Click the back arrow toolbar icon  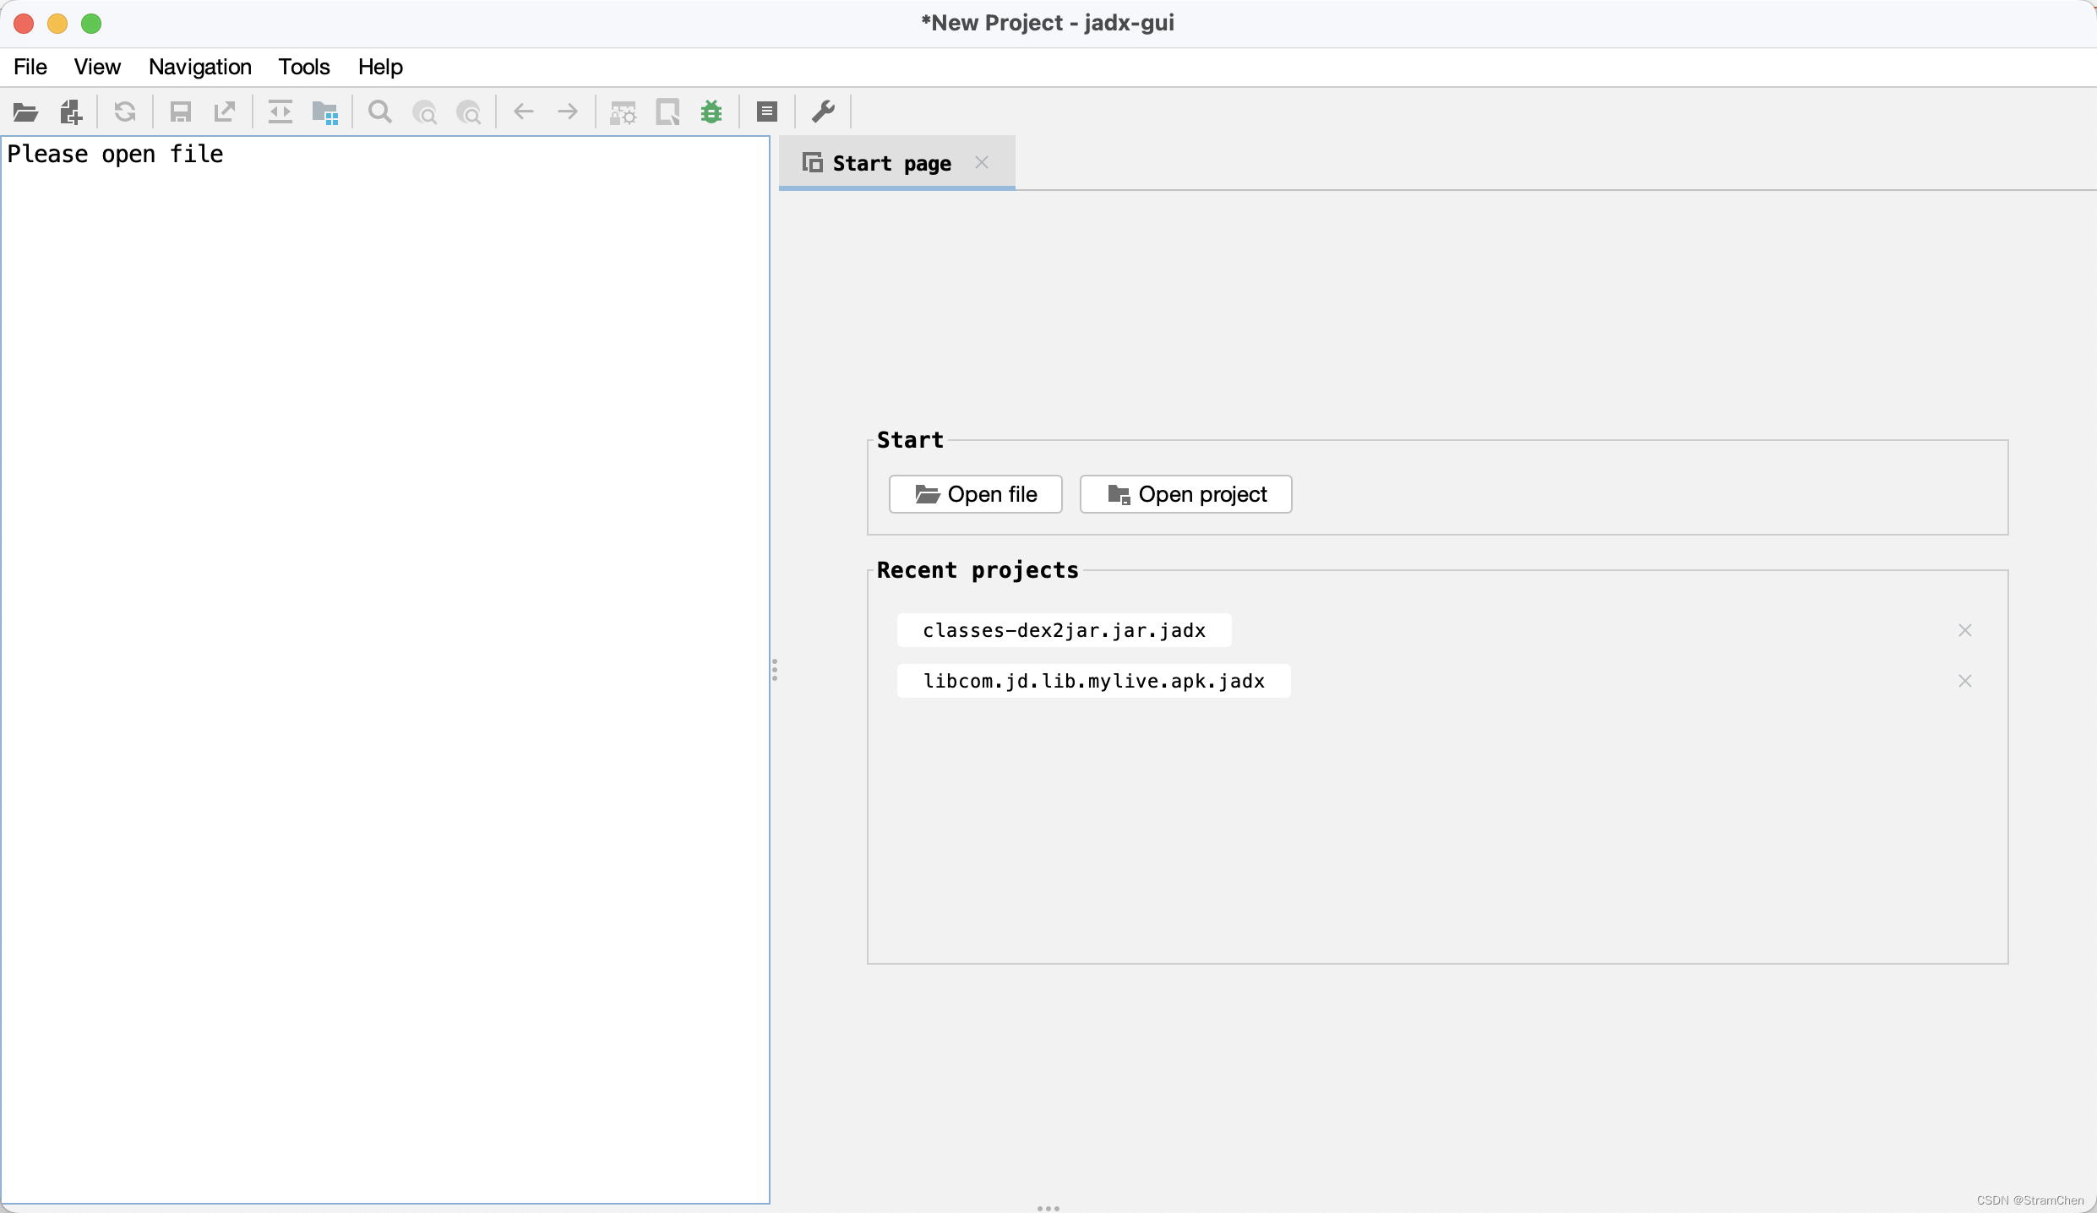point(524,112)
